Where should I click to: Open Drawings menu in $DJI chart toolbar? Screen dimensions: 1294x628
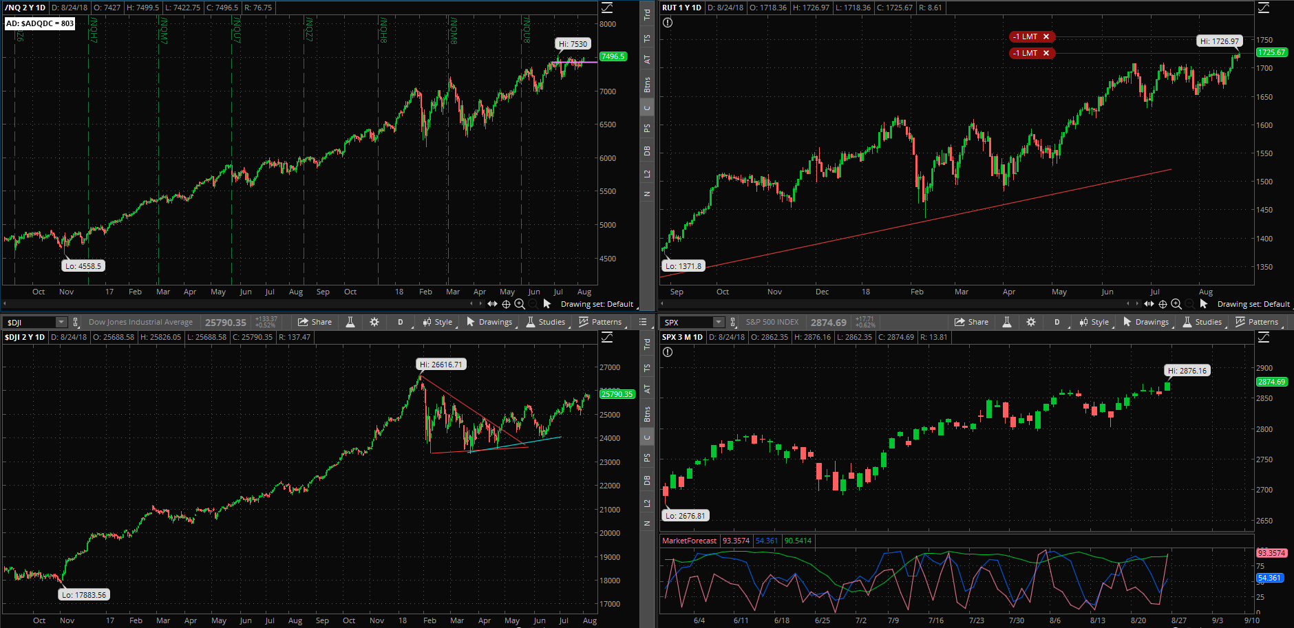pyautogui.click(x=489, y=322)
